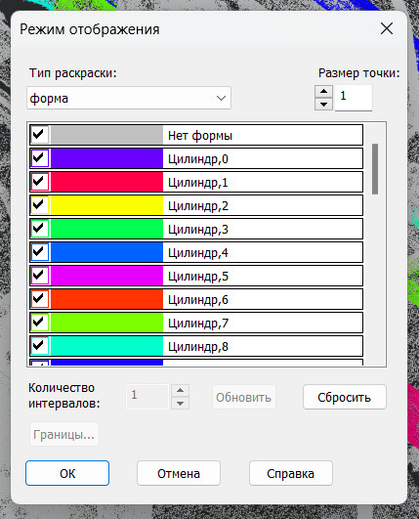Decrease point size with down arrow

323,105
